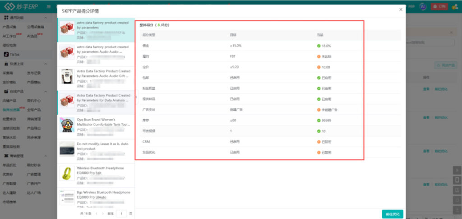462x219 pixels.
Task: Click the topmost floating arrow icon at right edge
Action: point(457,170)
